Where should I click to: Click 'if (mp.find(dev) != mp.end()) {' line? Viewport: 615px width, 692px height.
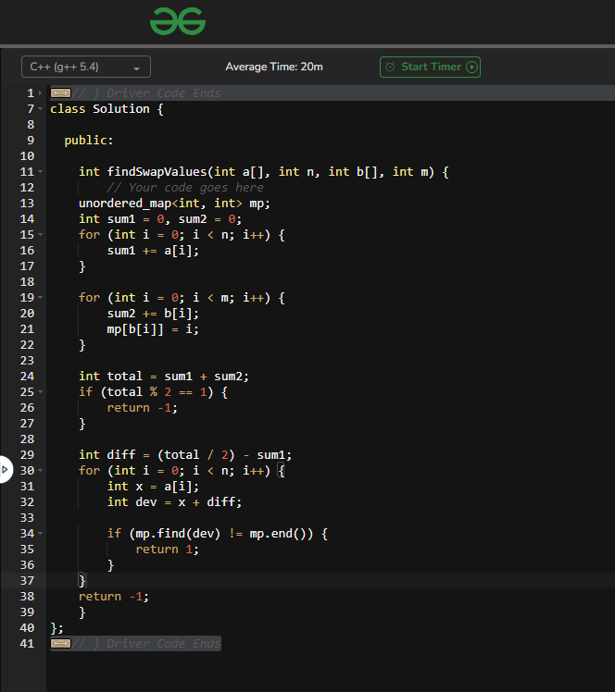[x=218, y=534]
